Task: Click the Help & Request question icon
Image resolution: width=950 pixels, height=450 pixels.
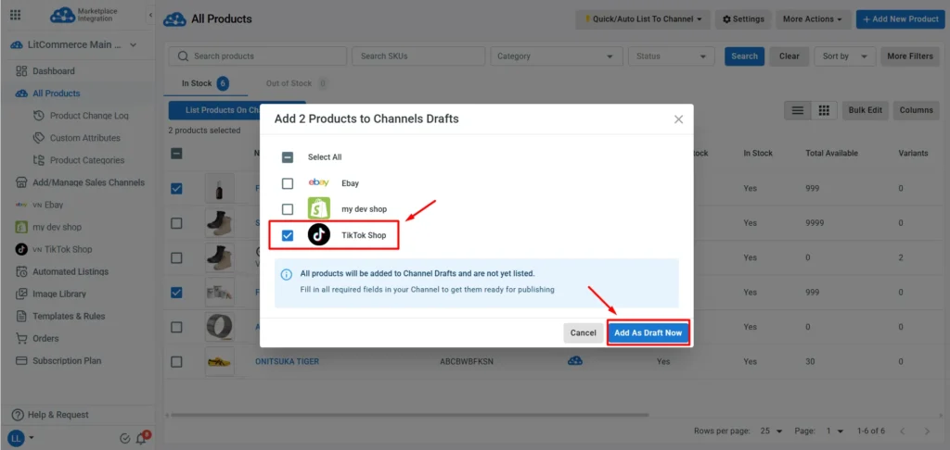Action: (18, 415)
